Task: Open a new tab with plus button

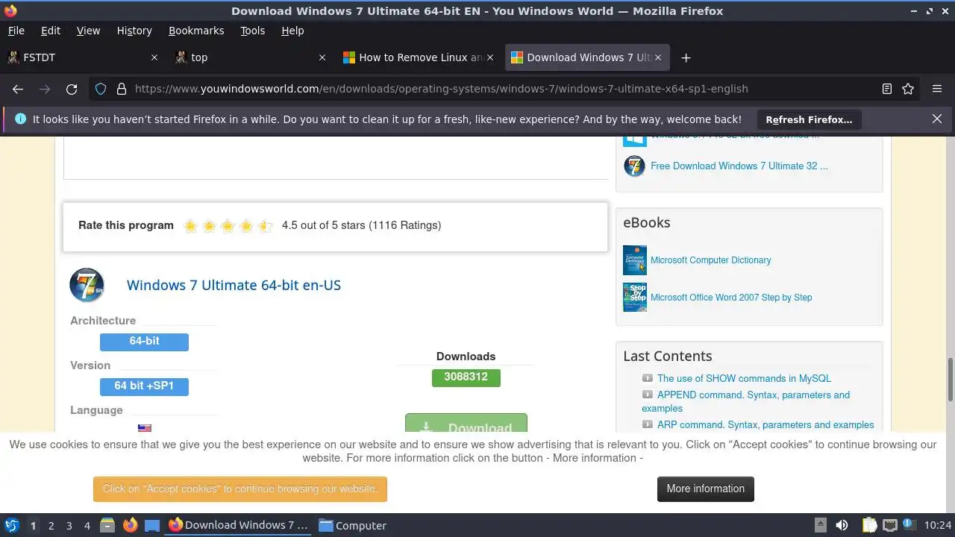Action: click(x=686, y=57)
